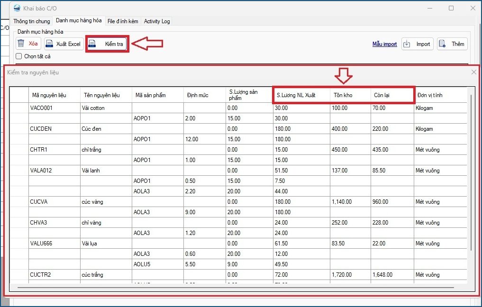Image resolution: width=482 pixels, height=307 pixels.
Task: Click the 5.50 định mức cell
Action: tap(204, 264)
